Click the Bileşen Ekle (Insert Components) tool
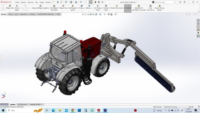This screenshot has height=113, width=200. click(10, 7)
